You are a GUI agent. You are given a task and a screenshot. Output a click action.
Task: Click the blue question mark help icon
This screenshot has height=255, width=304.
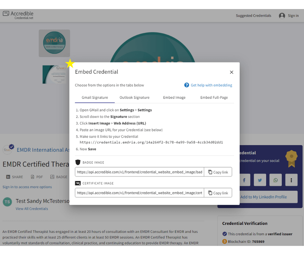click(187, 85)
